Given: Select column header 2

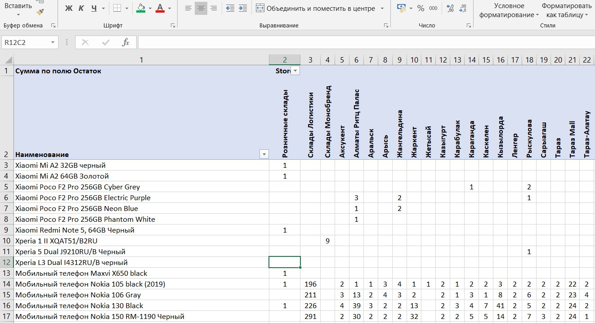Looking at the screenshot, I should tap(285, 60).
